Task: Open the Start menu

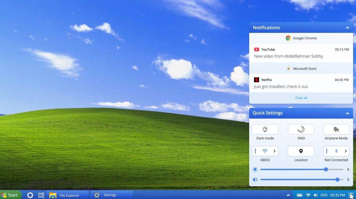Action: click(x=10, y=195)
